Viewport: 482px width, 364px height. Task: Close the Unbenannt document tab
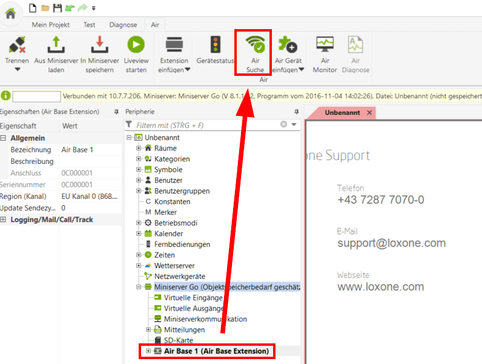click(369, 113)
